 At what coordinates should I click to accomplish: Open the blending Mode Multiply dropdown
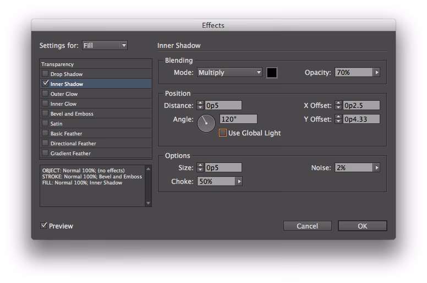[x=229, y=72]
